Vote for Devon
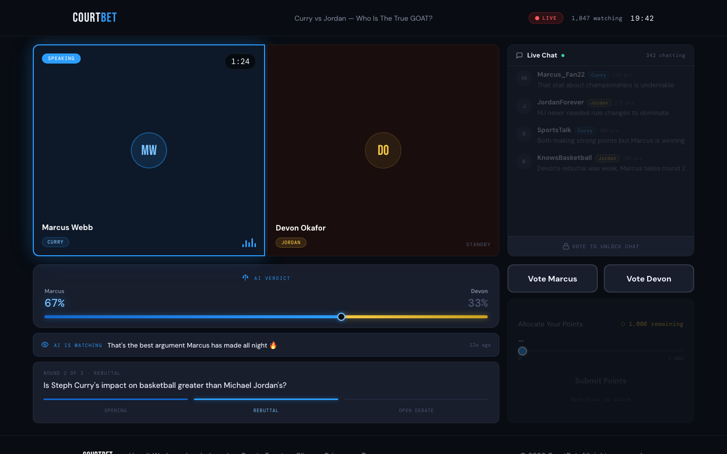Image resolution: width=727 pixels, height=454 pixels. pos(649,278)
